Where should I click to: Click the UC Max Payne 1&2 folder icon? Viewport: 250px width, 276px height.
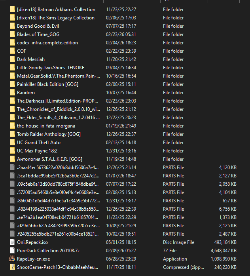point(12,151)
